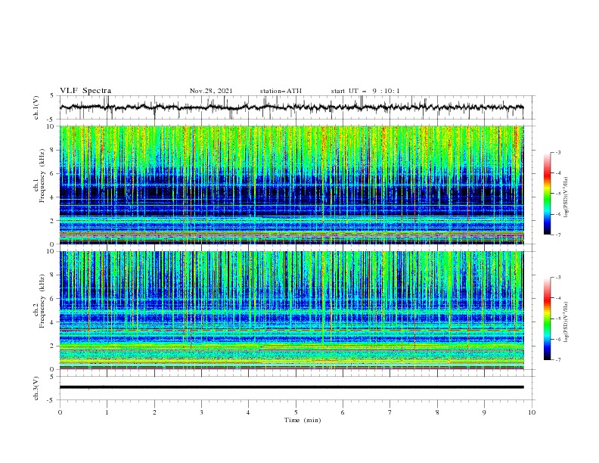Click time axis tick label "3"
The width and height of the screenshot is (599, 463).
pyautogui.click(x=201, y=412)
